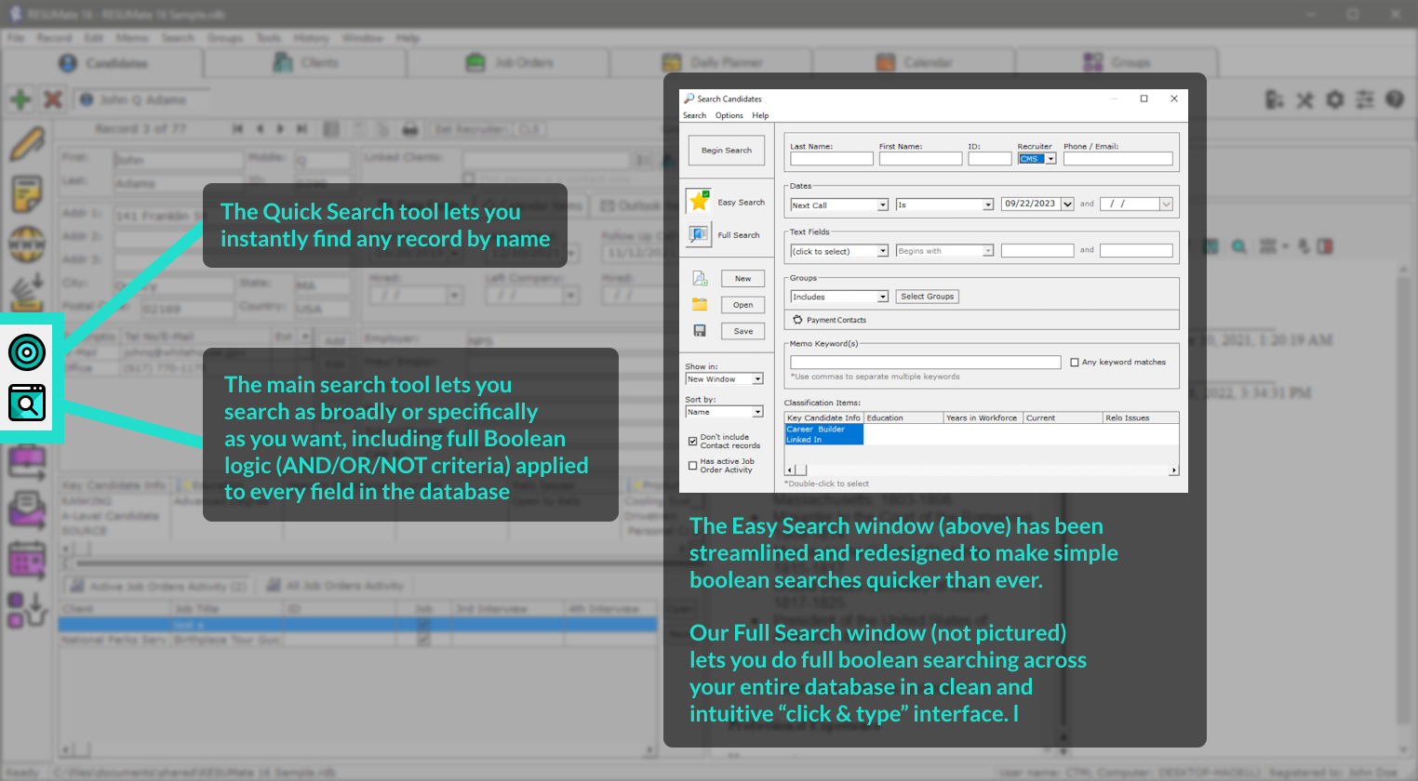Image resolution: width=1418 pixels, height=781 pixels.
Task: Select the Linked In classification item
Action: pyautogui.click(x=824, y=440)
